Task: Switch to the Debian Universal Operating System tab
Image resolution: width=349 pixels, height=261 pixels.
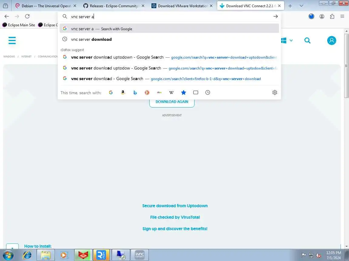Action: tap(46, 6)
